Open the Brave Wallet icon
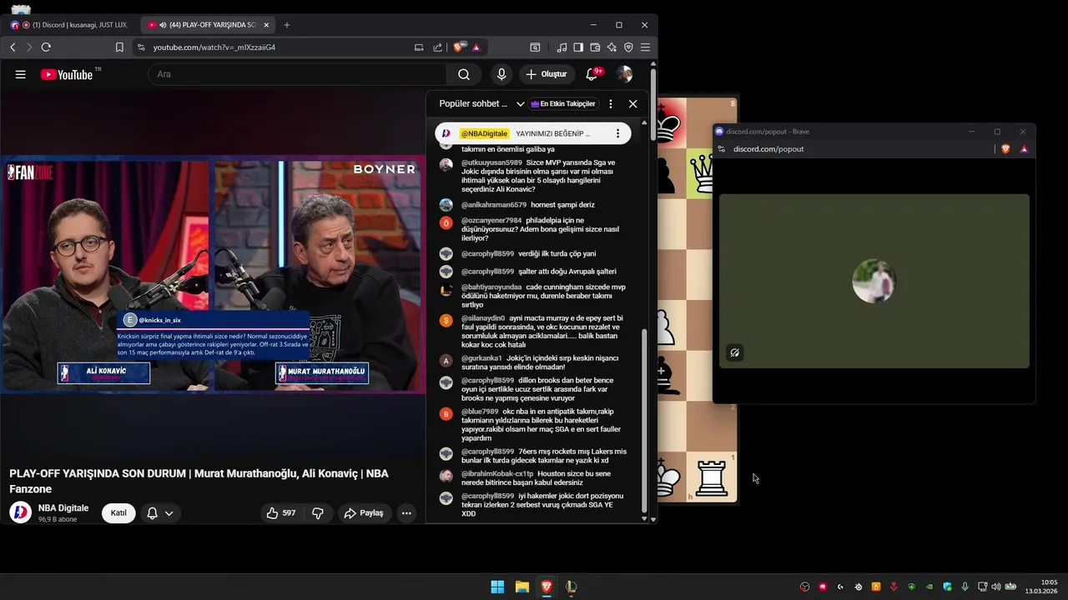The width and height of the screenshot is (1068, 600). pos(595,47)
